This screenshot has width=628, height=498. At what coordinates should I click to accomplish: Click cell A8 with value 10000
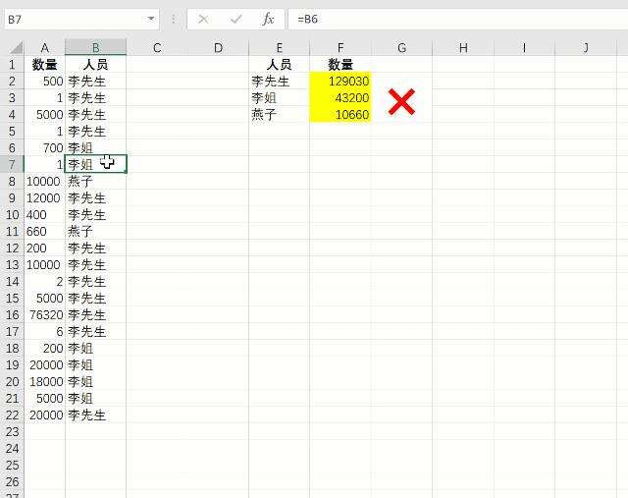45,182
